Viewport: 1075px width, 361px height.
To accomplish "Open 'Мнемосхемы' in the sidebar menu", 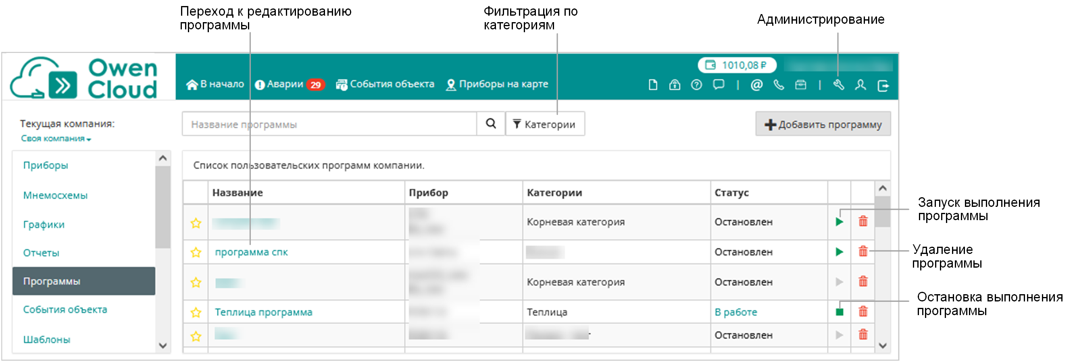I will (x=55, y=195).
